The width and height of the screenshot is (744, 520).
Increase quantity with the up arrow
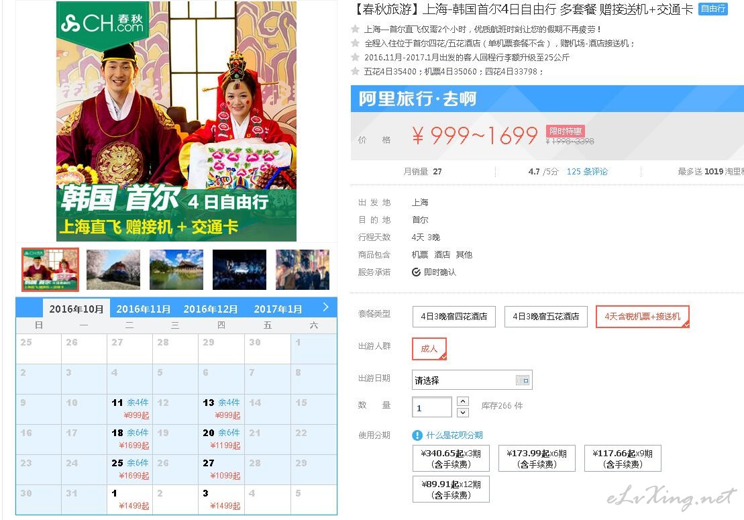(x=463, y=401)
